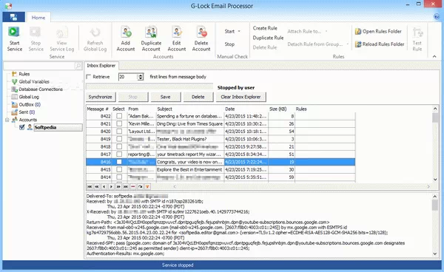Click the grid scroll-down arrow
444x272 pixels.
point(435,180)
